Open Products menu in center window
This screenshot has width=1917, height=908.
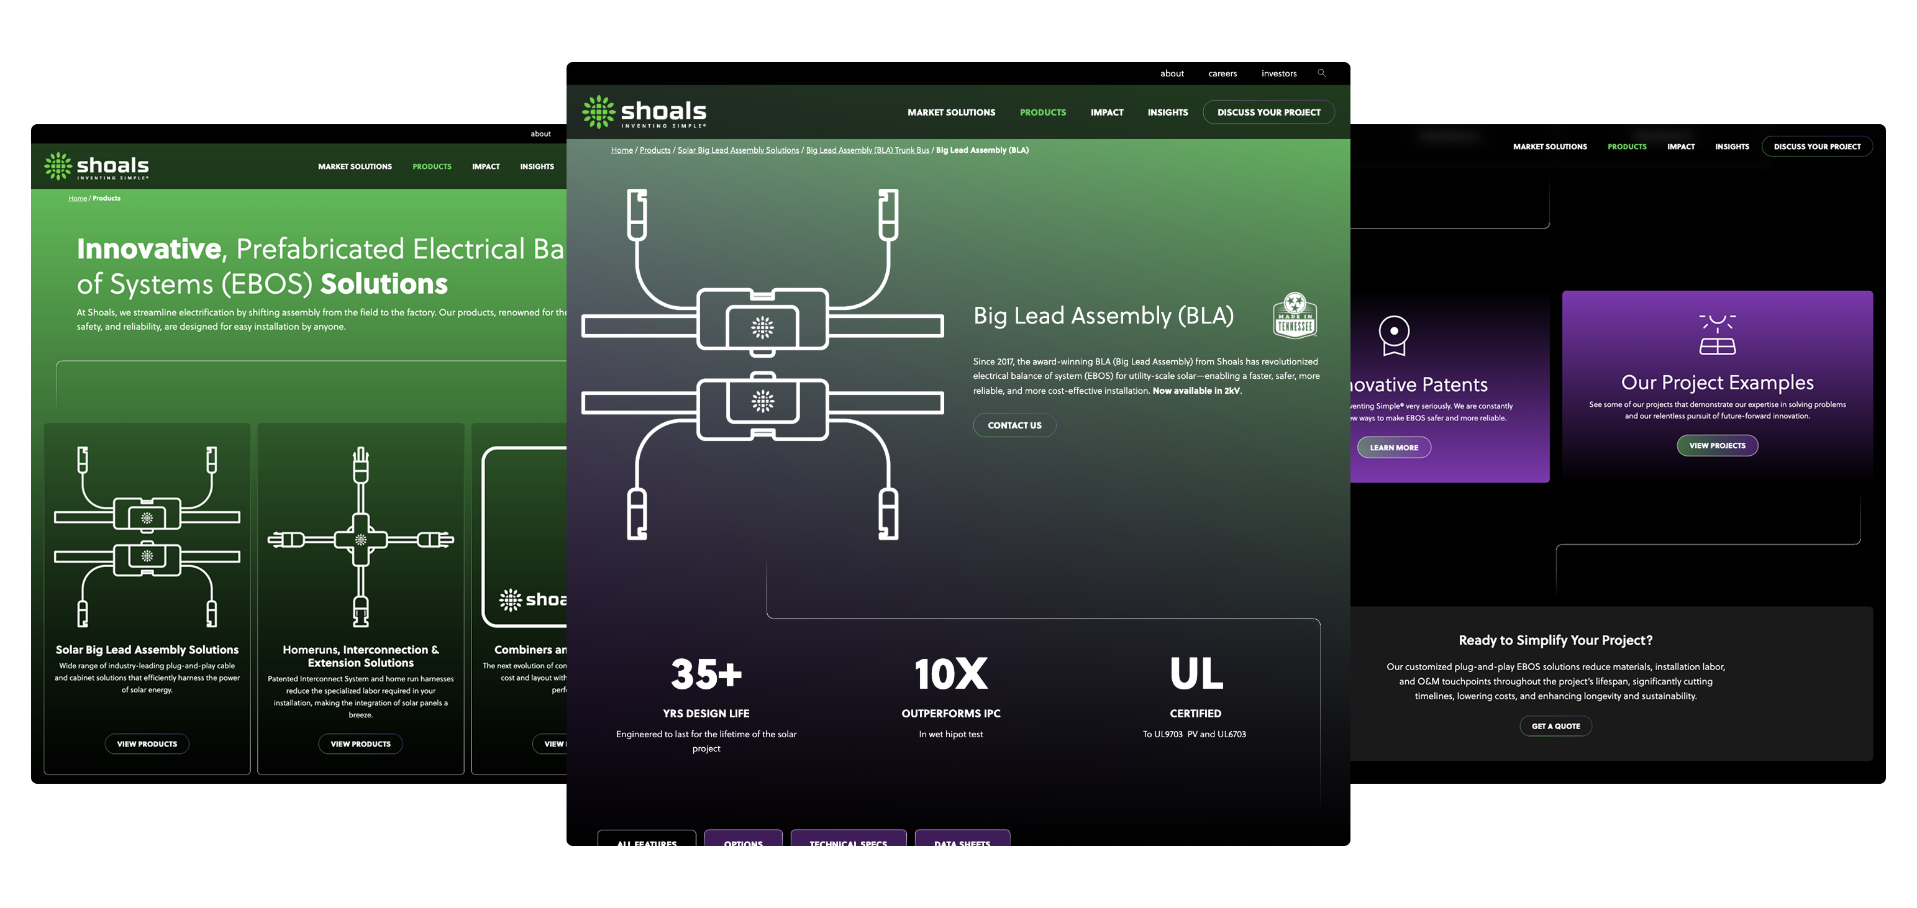1042,112
